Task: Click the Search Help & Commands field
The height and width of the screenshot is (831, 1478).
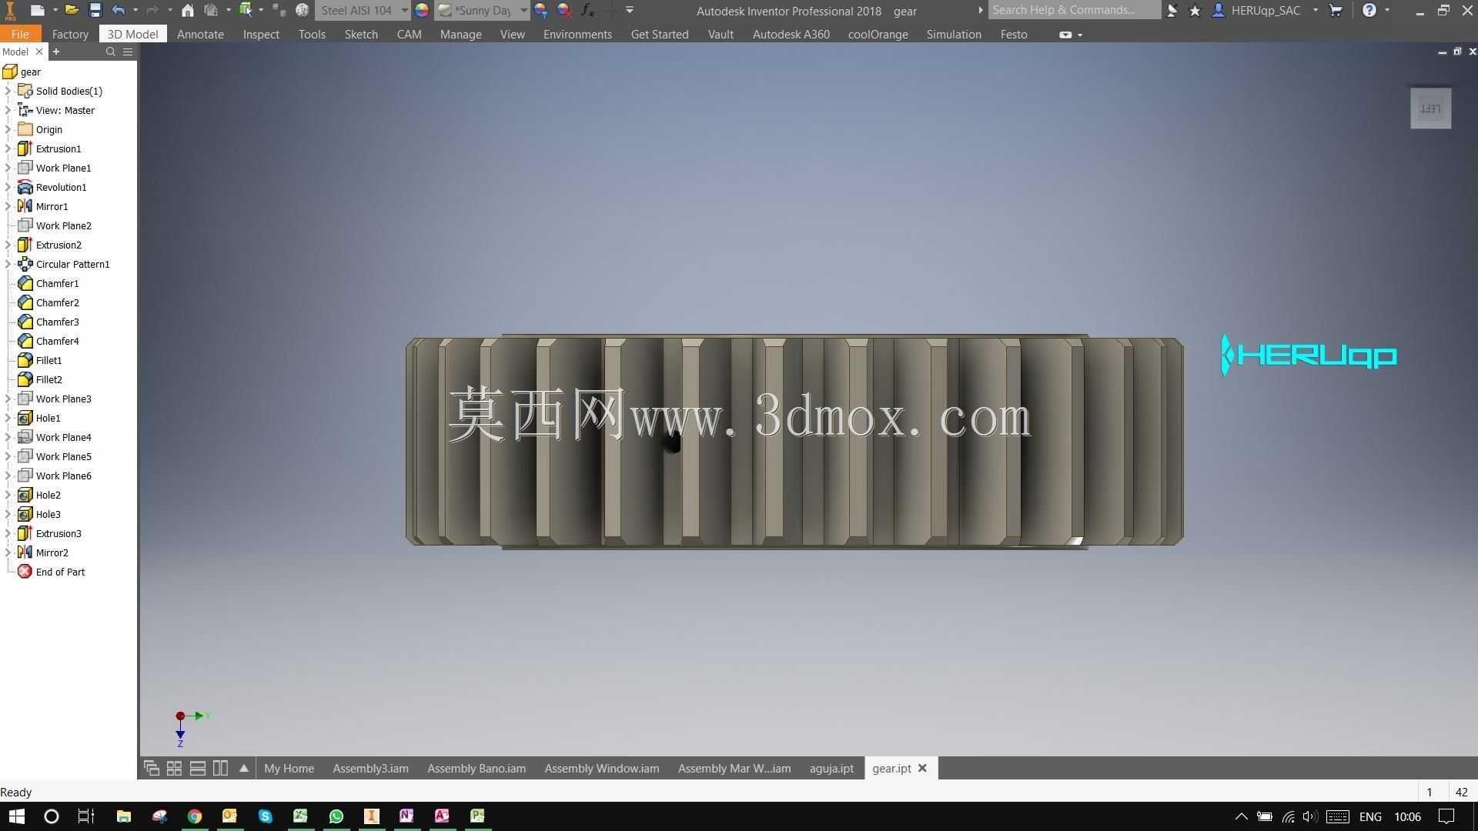Action: [1074, 10]
